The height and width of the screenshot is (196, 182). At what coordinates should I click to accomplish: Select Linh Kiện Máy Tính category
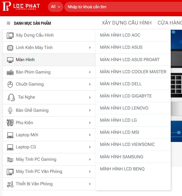pos(49,48)
